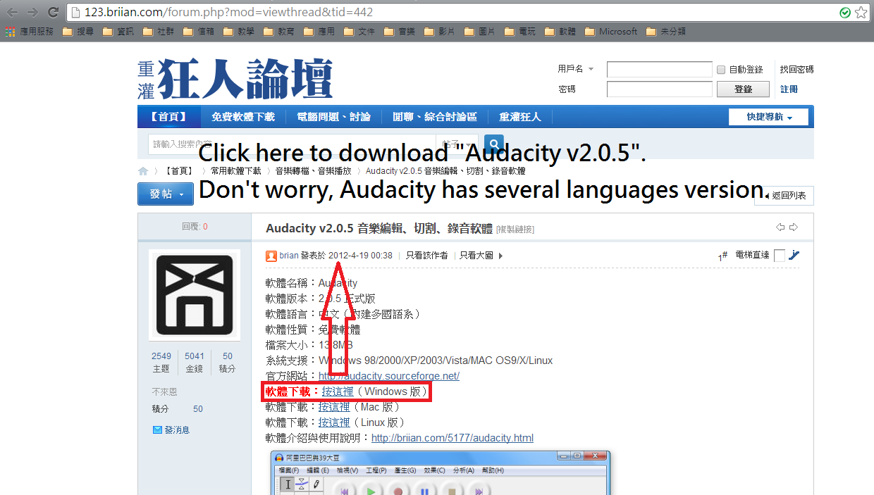Viewport: 874px width, 495px height.
Task: Click the 返回列表 button
Action: pyautogui.click(x=784, y=196)
